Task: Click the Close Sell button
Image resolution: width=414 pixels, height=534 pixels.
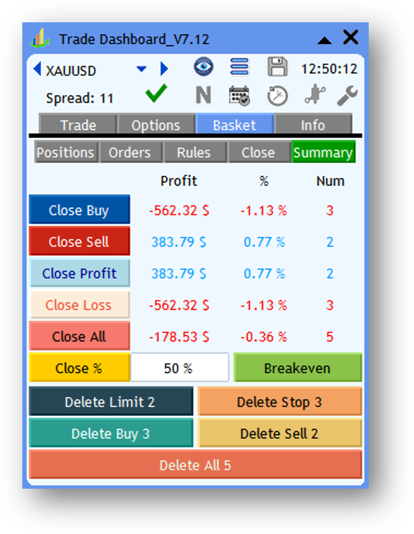Action: click(79, 241)
